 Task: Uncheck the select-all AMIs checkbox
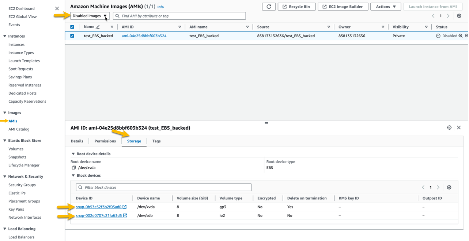(x=72, y=27)
